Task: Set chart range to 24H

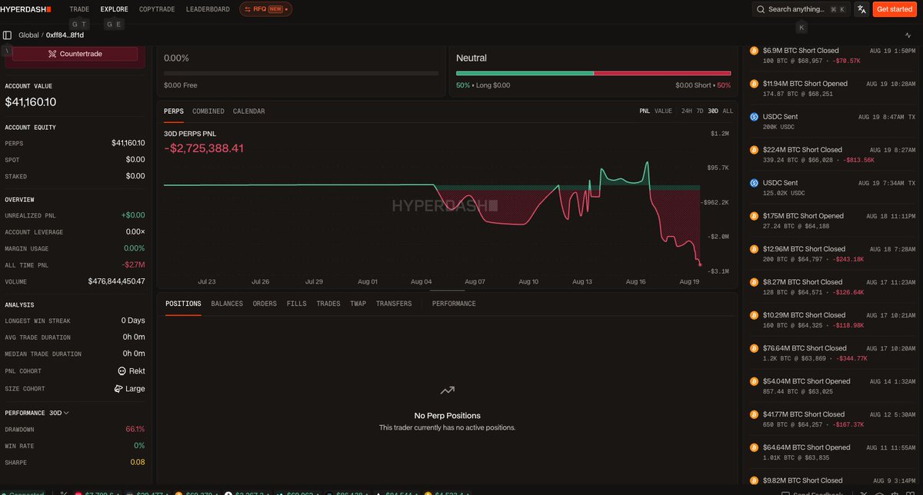Action: point(687,111)
